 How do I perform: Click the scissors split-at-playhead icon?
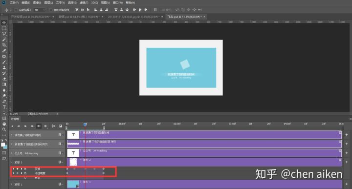coord(53,126)
